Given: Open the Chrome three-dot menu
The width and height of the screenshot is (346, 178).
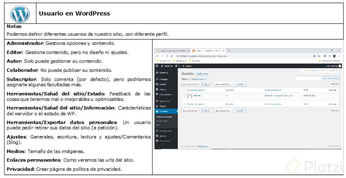Looking at the screenshot, I should point(339,56).
